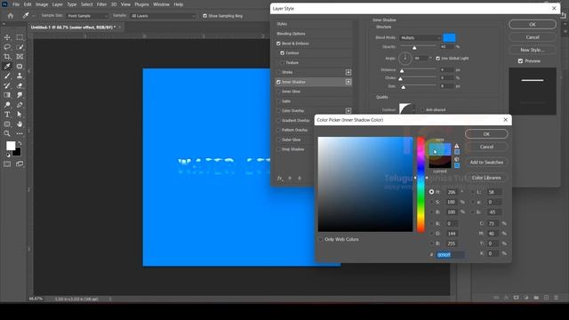Open Color Libraries
Screen dimensions: 569x320
click(486, 178)
